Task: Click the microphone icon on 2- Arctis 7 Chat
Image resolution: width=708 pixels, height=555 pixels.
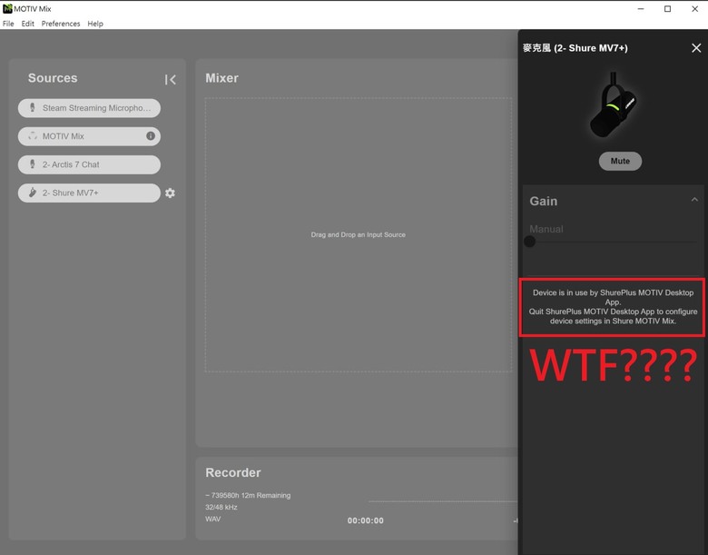Action: [x=32, y=164]
